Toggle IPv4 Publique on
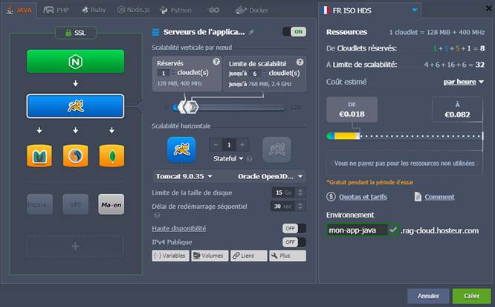The image size is (495, 307). click(x=294, y=242)
